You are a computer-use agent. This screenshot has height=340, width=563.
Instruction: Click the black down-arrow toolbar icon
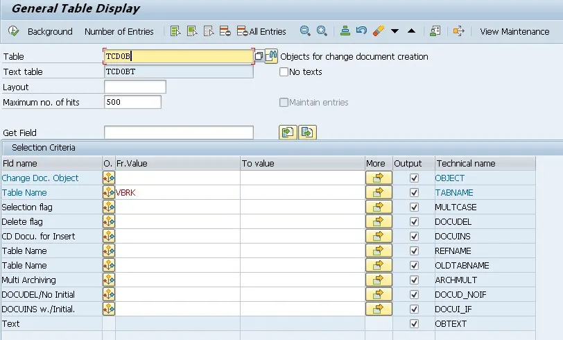pyautogui.click(x=395, y=31)
